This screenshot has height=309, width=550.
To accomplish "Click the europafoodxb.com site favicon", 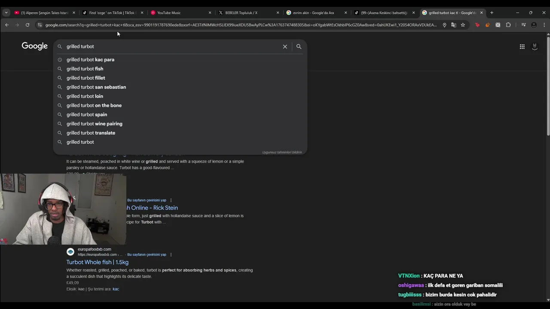I will click(x=70, y=251).
